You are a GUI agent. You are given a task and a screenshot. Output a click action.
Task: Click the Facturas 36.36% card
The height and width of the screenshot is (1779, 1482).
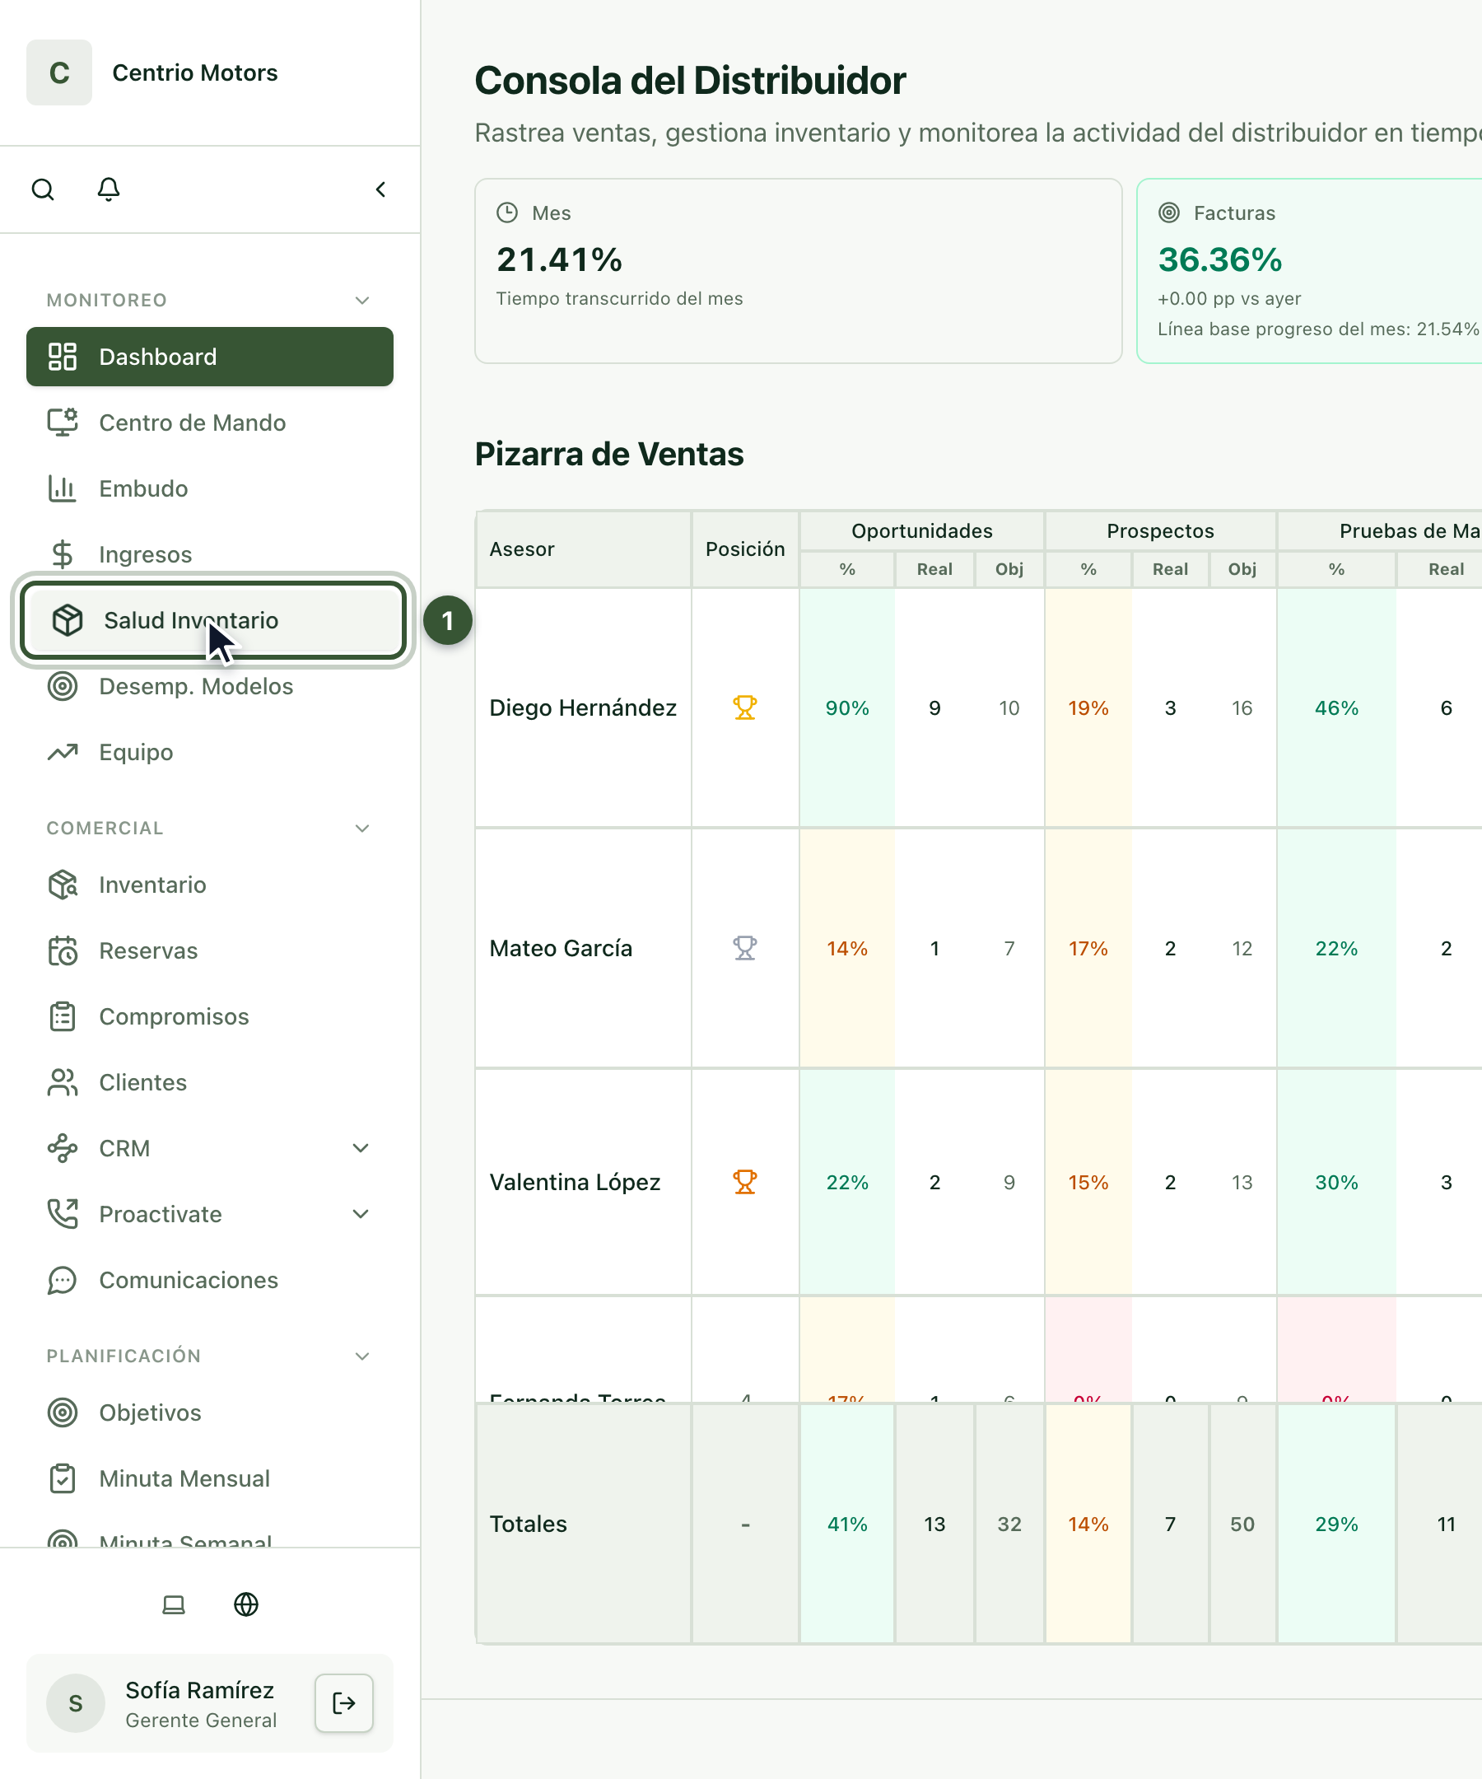1309,271
